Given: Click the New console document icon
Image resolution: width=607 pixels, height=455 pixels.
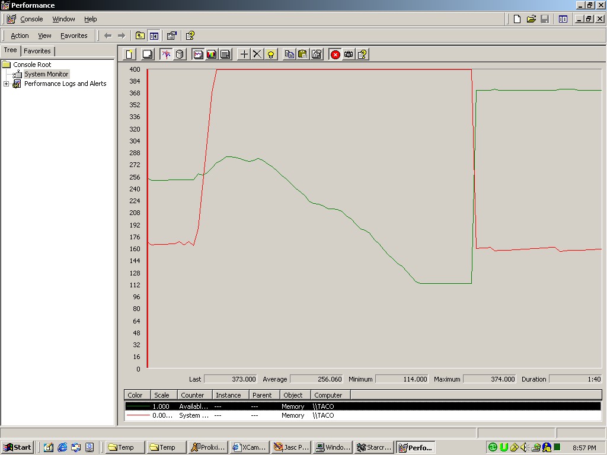Looking at the screenshot, I should [x=517, y=19].
